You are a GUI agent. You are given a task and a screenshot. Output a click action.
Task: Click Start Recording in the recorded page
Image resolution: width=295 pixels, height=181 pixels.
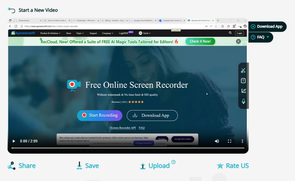pyautogui.click(x=99, y=115)
